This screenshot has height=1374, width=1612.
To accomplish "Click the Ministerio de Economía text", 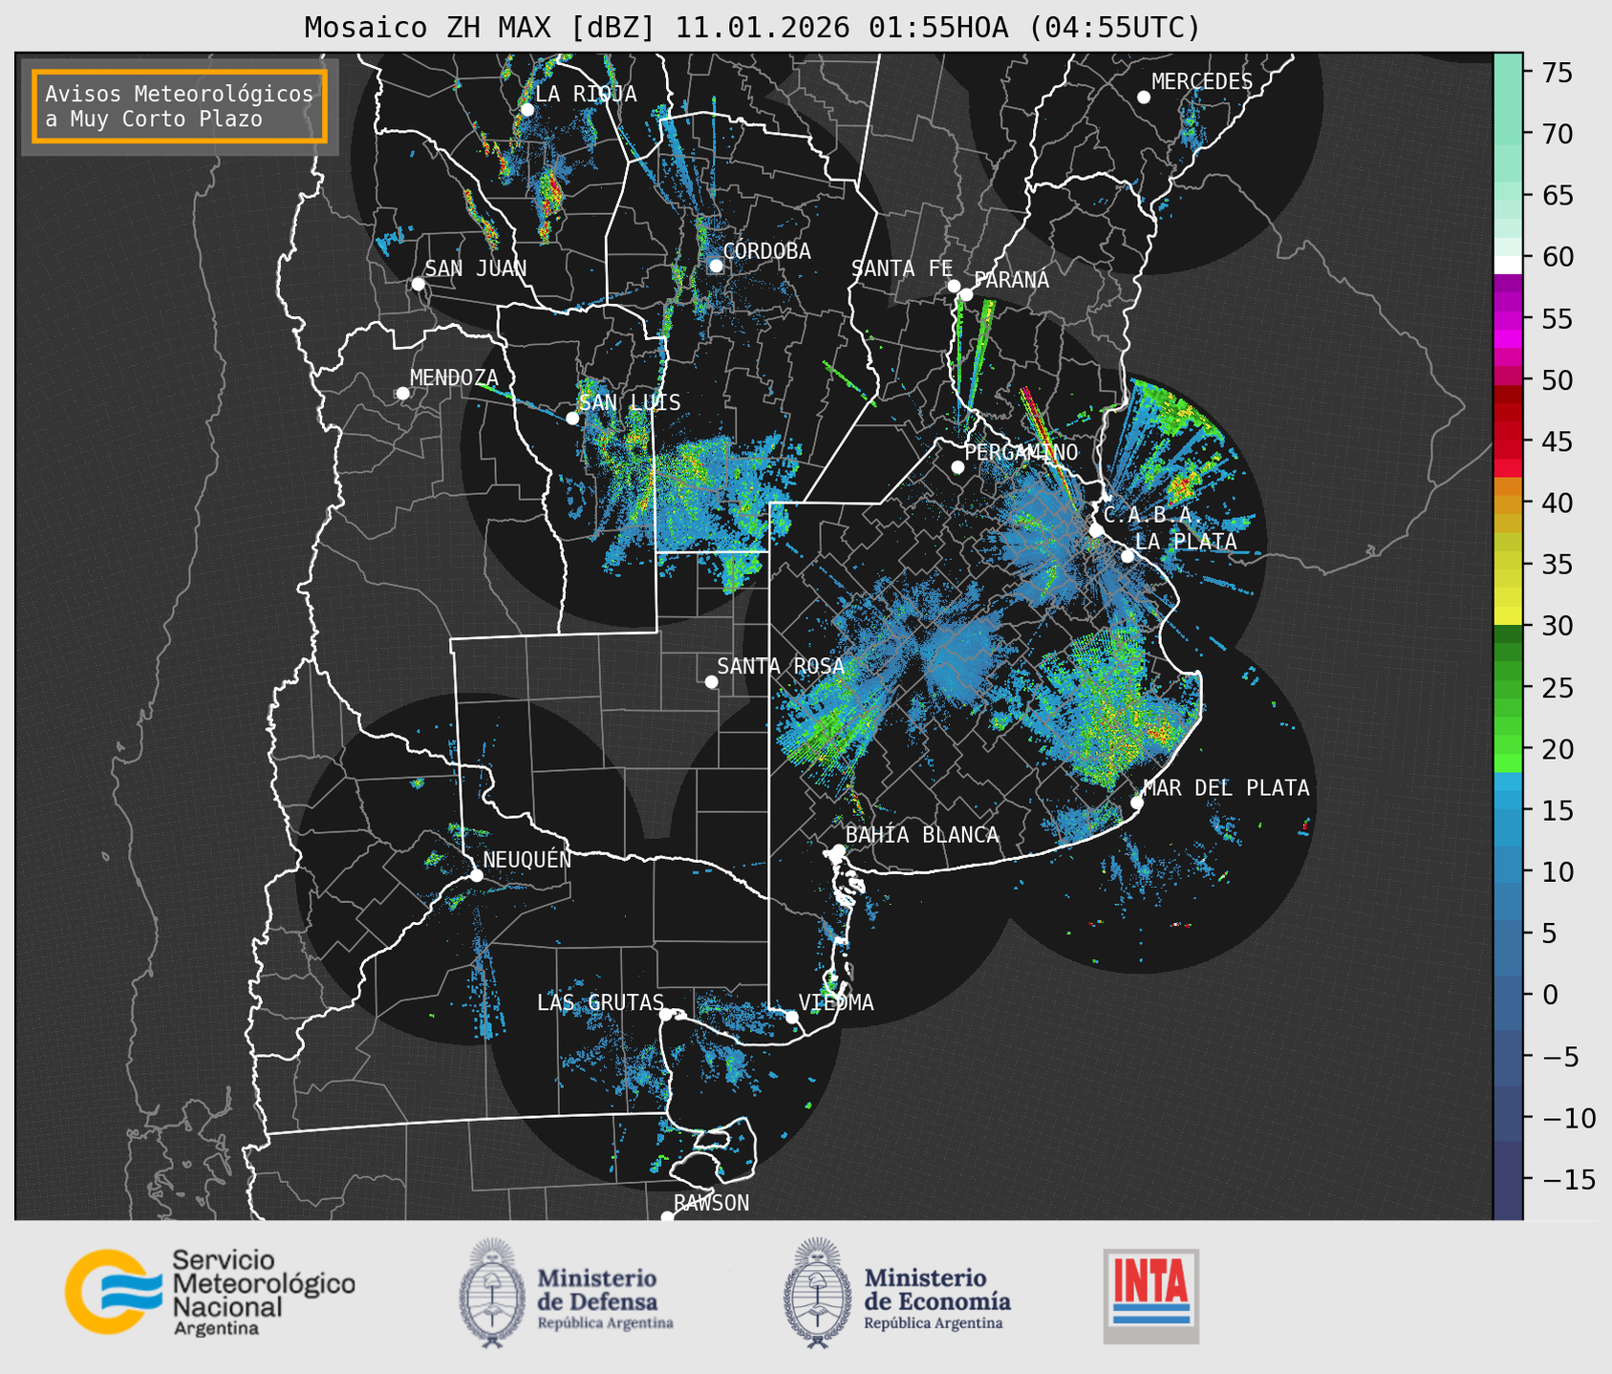I will click(937, 1299).
